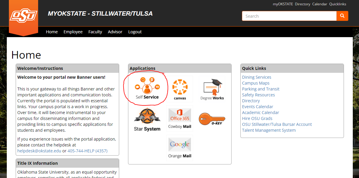The width and height of the screenshot is (359, 178).
Task: Open Google Orange Mail
Action: (x=180, y=148)
